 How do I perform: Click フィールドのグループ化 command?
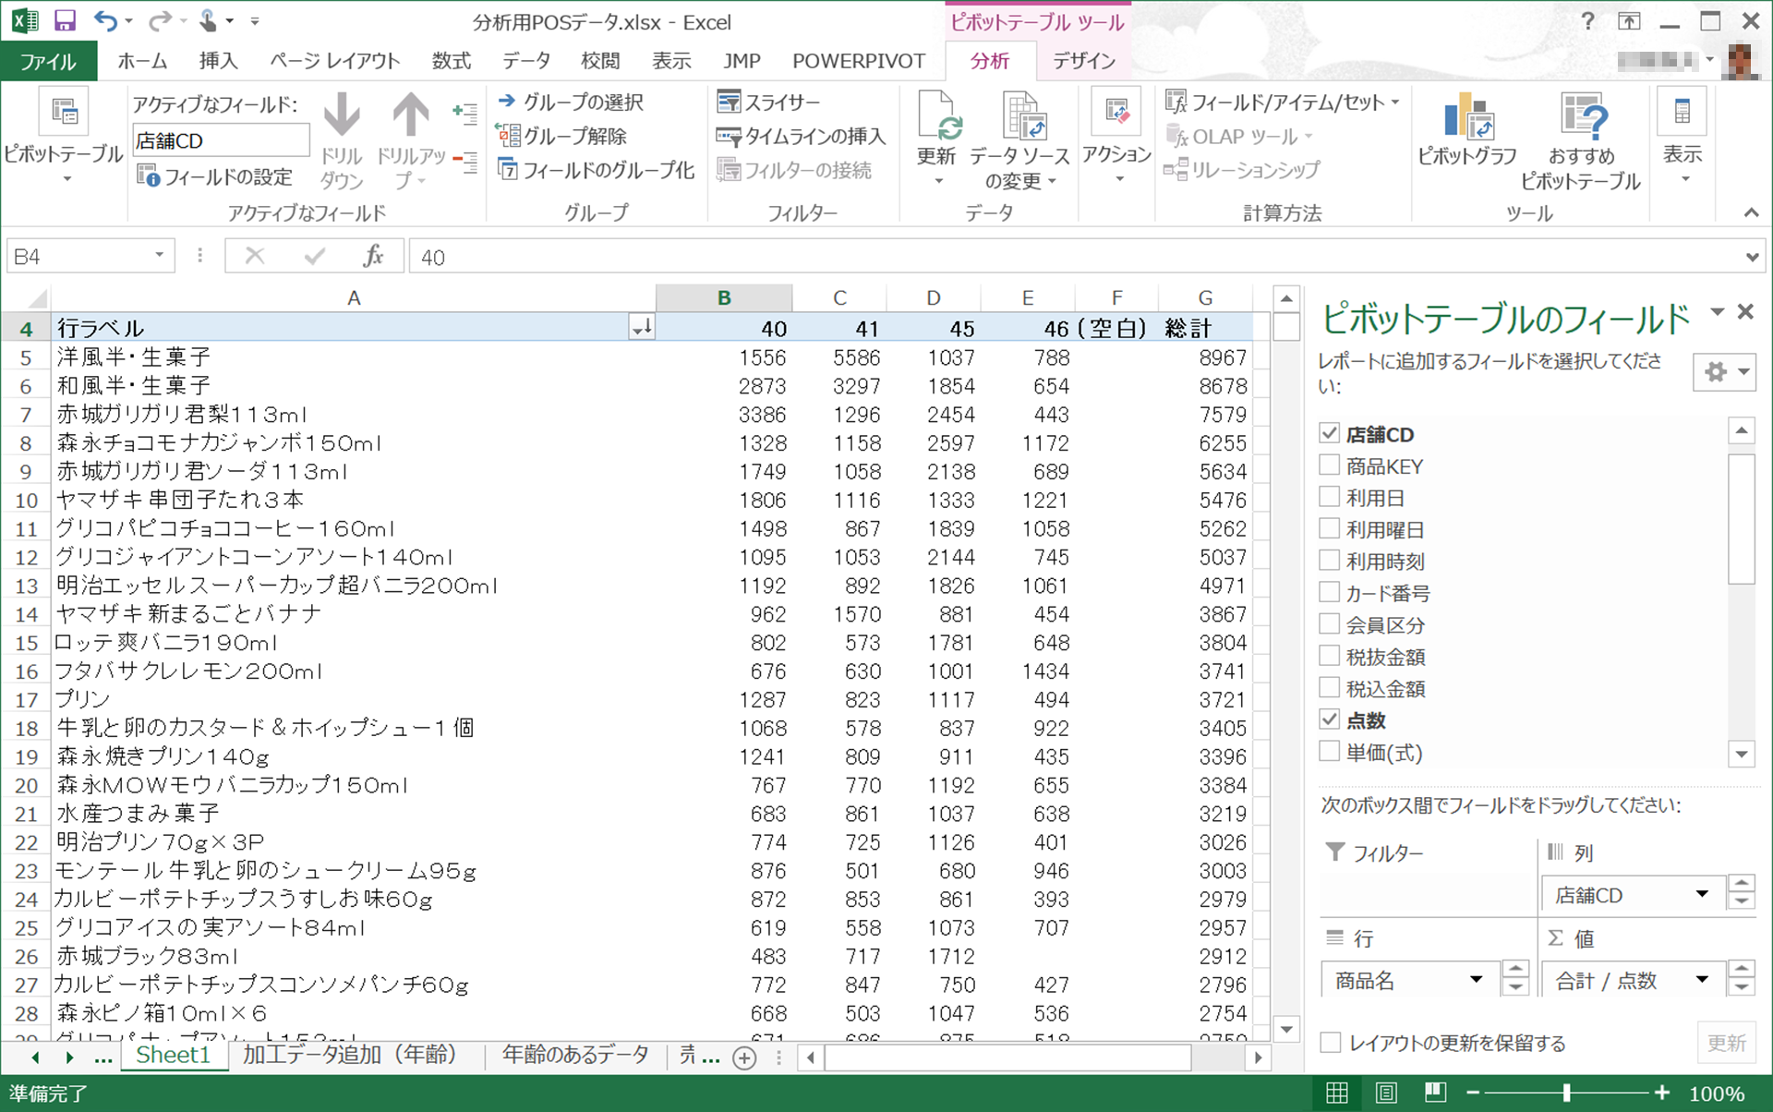(596, 170)
